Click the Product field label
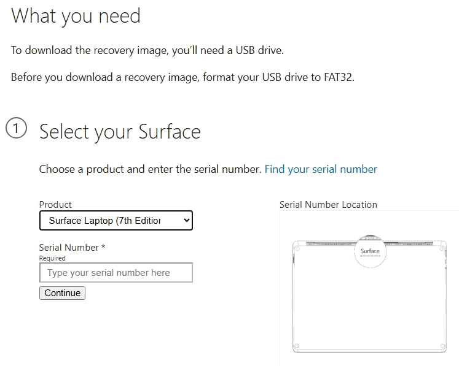 pos(55,205)
